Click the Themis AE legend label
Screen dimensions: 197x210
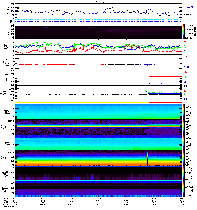[189, 15]
